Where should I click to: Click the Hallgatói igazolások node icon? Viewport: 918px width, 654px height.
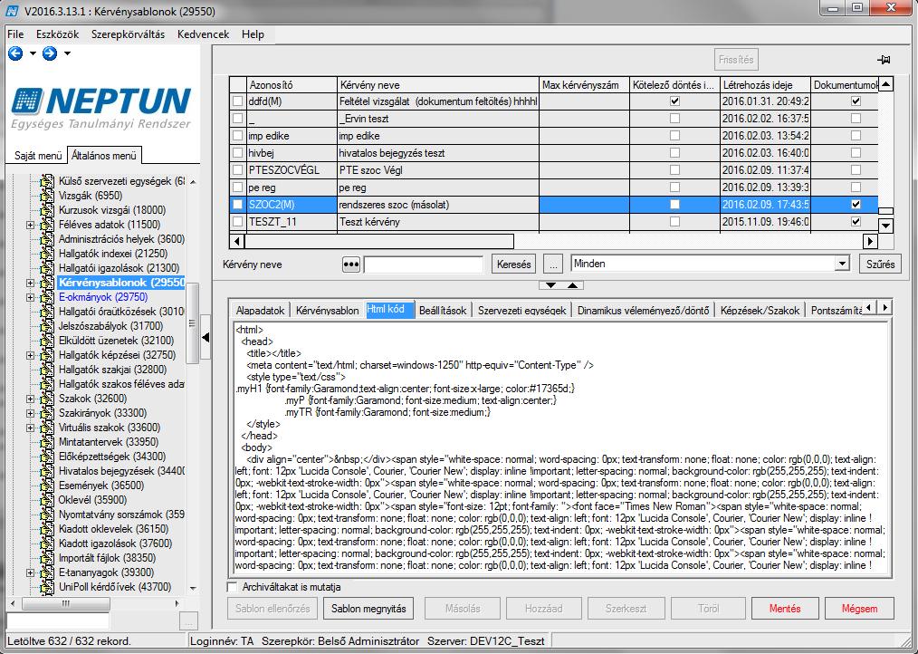click(x=47, y=268)
